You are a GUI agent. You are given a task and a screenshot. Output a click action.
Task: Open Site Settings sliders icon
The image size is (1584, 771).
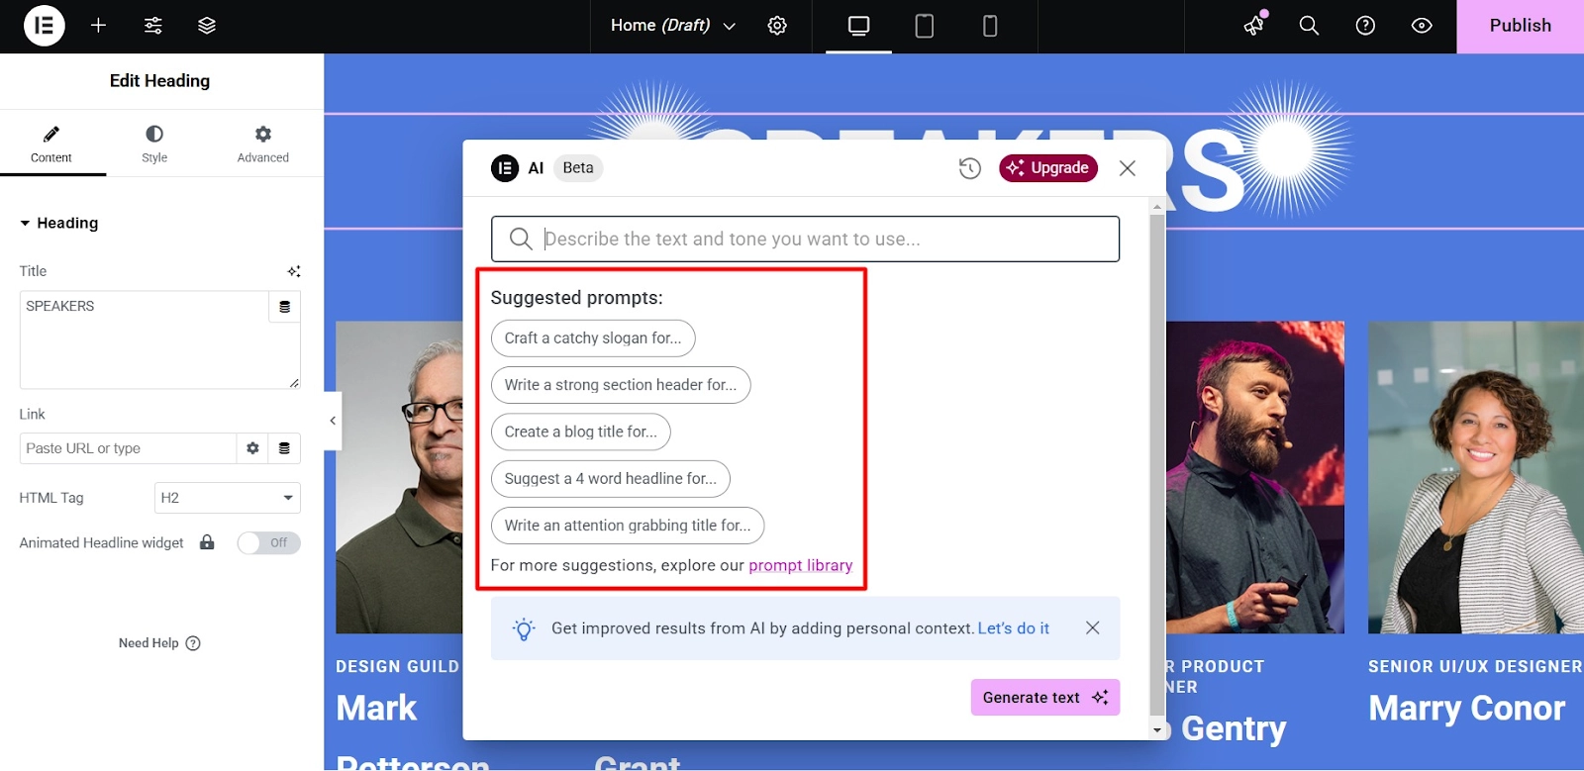153,26
